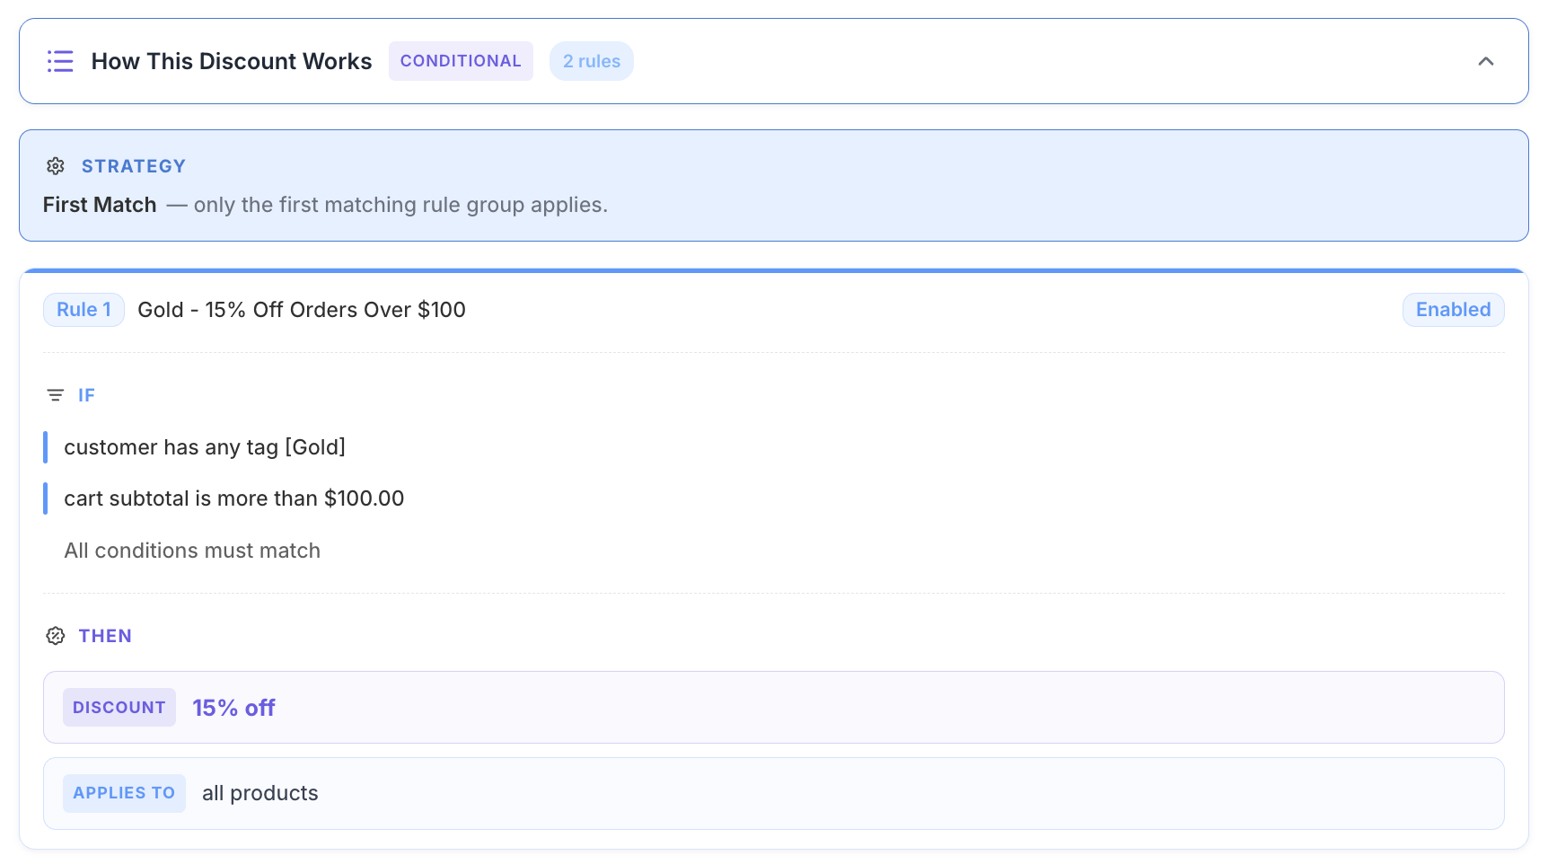
Task: Collapse the How This Discount Works panel
Action: tap(1485, 61)
